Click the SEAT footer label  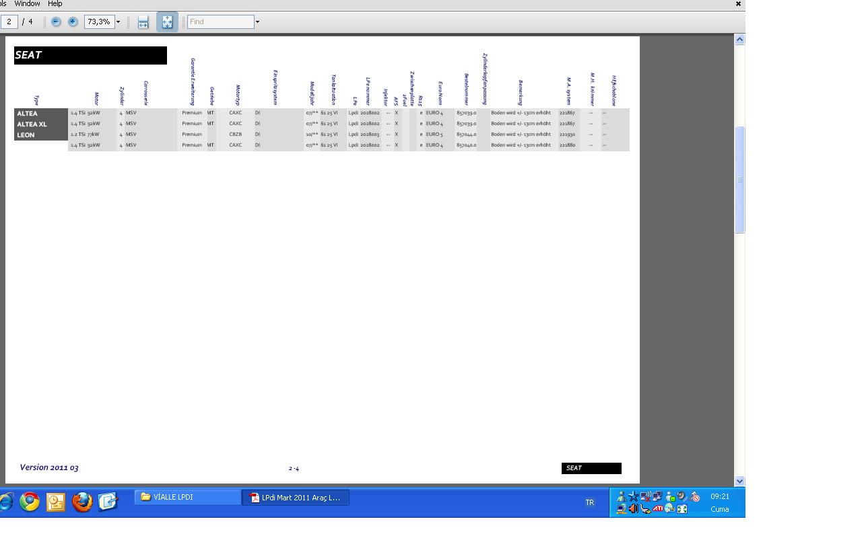591,468
